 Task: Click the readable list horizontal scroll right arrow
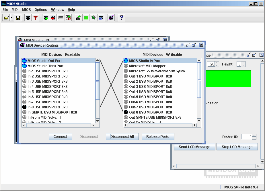point(93,125)
